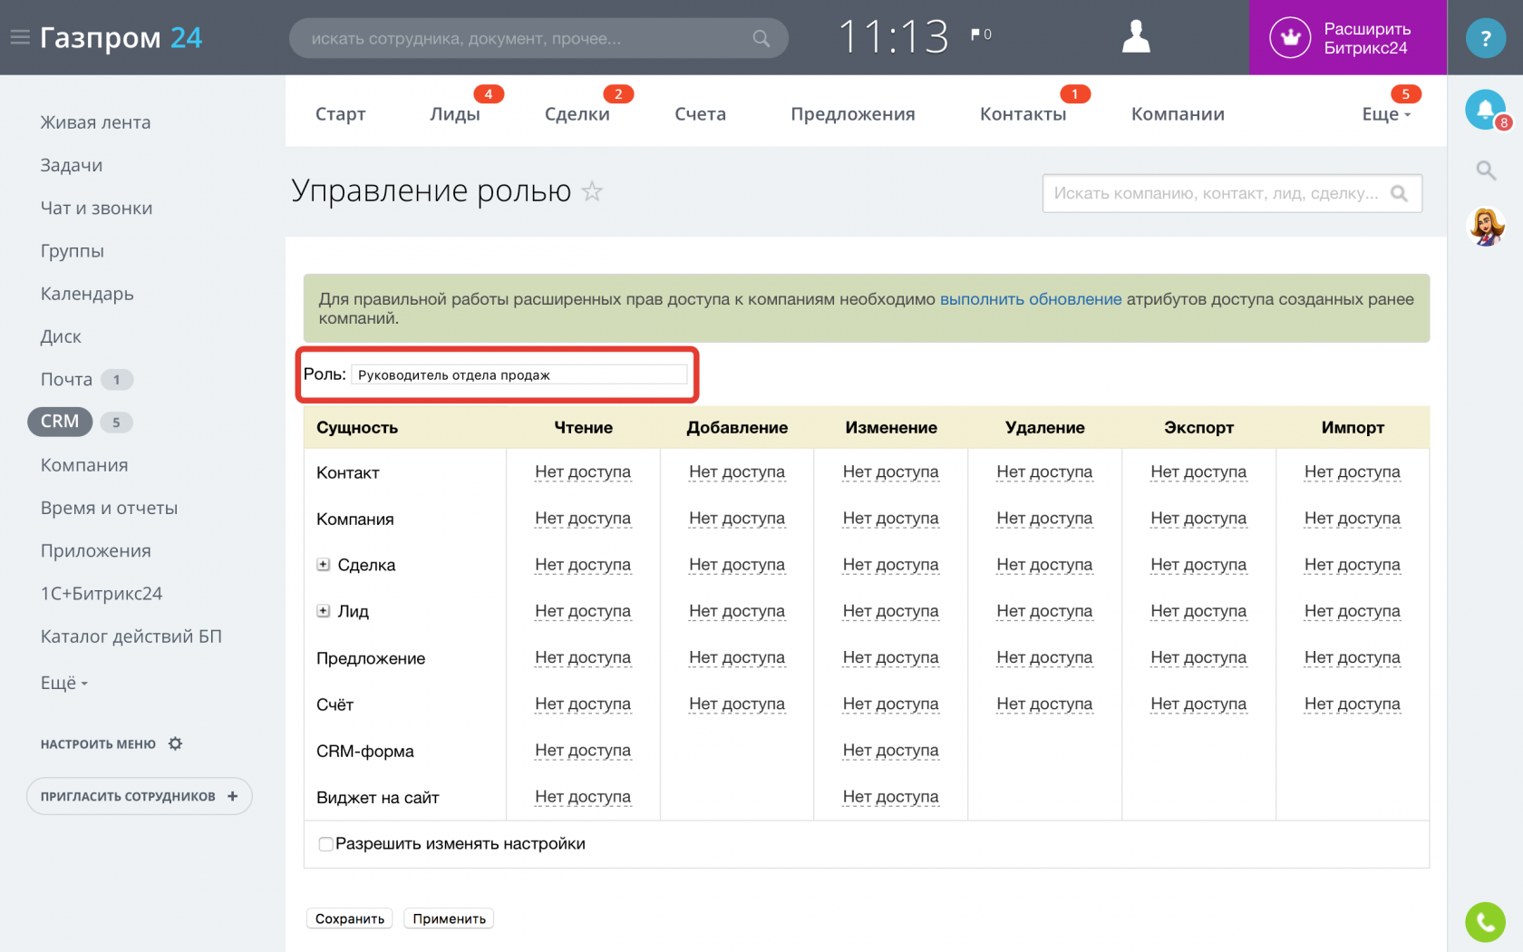Click the crown icon for Расширить Битрикс24
1523x952 pixels.
pyautogui.click(x=1290, y=37)
